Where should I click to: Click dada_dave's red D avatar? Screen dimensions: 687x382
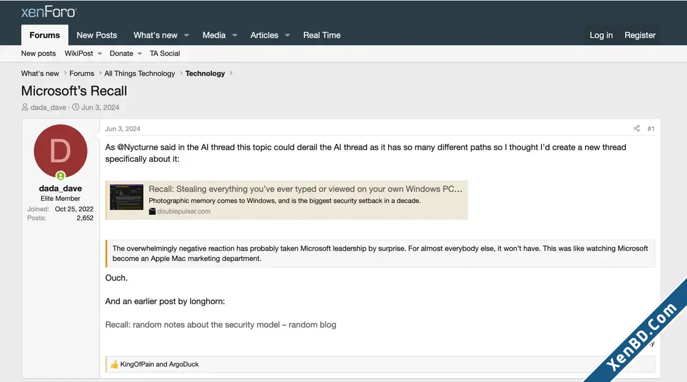(60, 151)
